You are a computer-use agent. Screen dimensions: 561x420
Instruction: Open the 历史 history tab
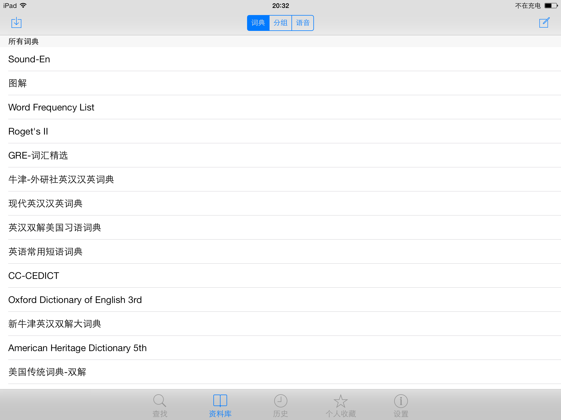[x=280, y=406]
